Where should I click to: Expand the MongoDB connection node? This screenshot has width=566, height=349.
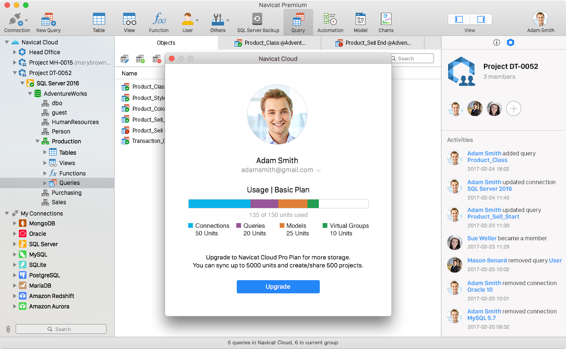(x=15, y=224)
